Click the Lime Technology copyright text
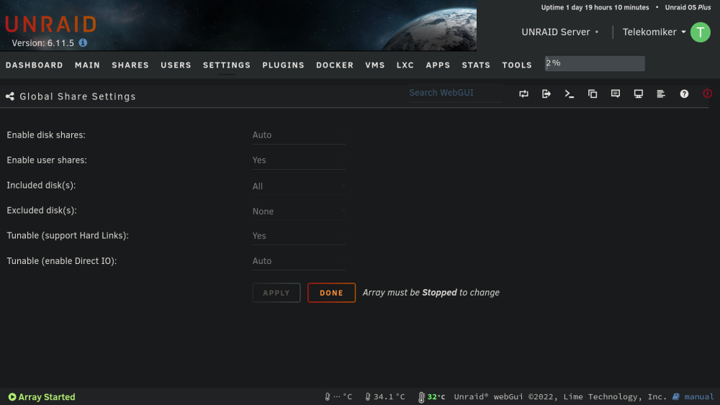 (560, 397)
